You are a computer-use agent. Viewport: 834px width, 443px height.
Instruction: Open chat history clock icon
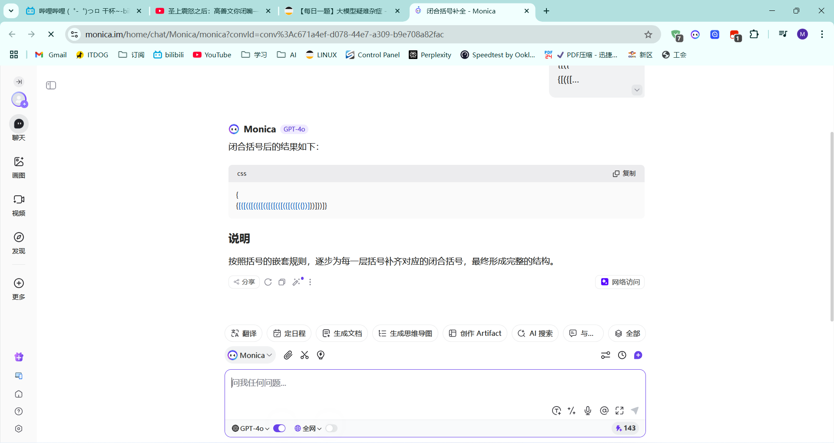(x=622, y=355)
